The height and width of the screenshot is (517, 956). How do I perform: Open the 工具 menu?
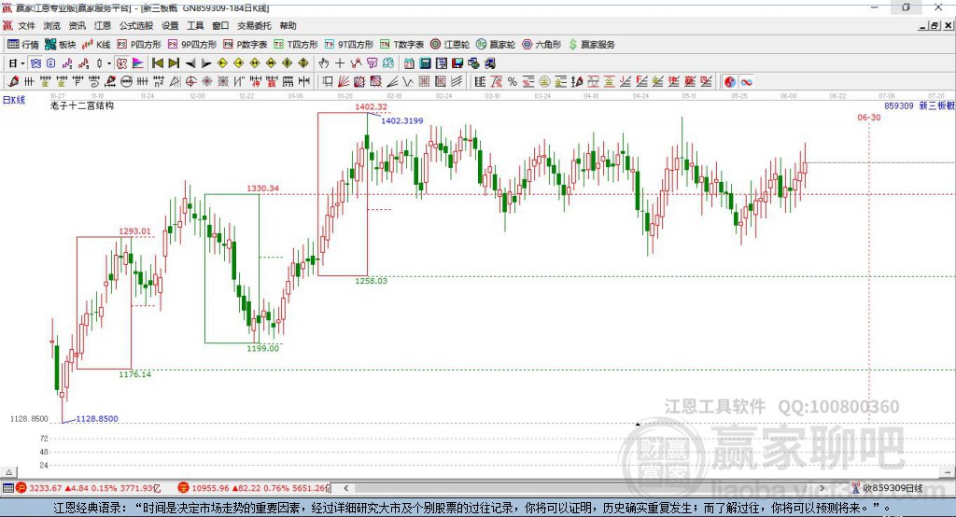[195, 25]
